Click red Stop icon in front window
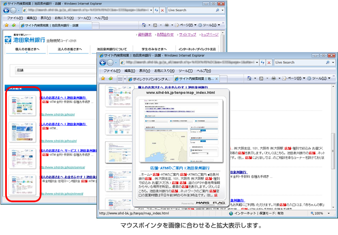The height and width of the screenshot is (235, 338). click(269, 62)
